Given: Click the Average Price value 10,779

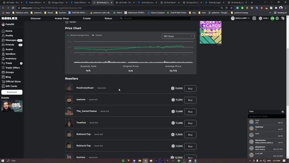Looking at the screenshot, I should [x=173, y=71].
